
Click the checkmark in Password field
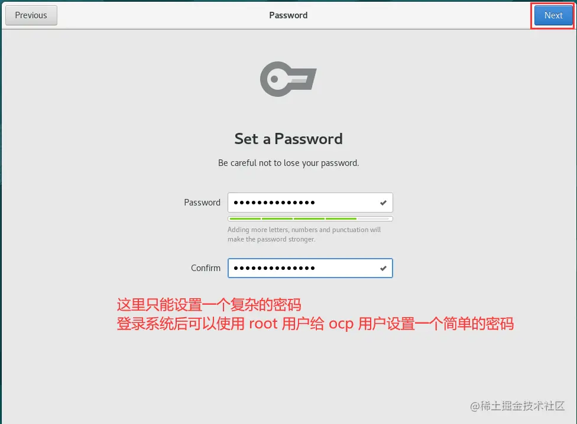pos(383,203)
